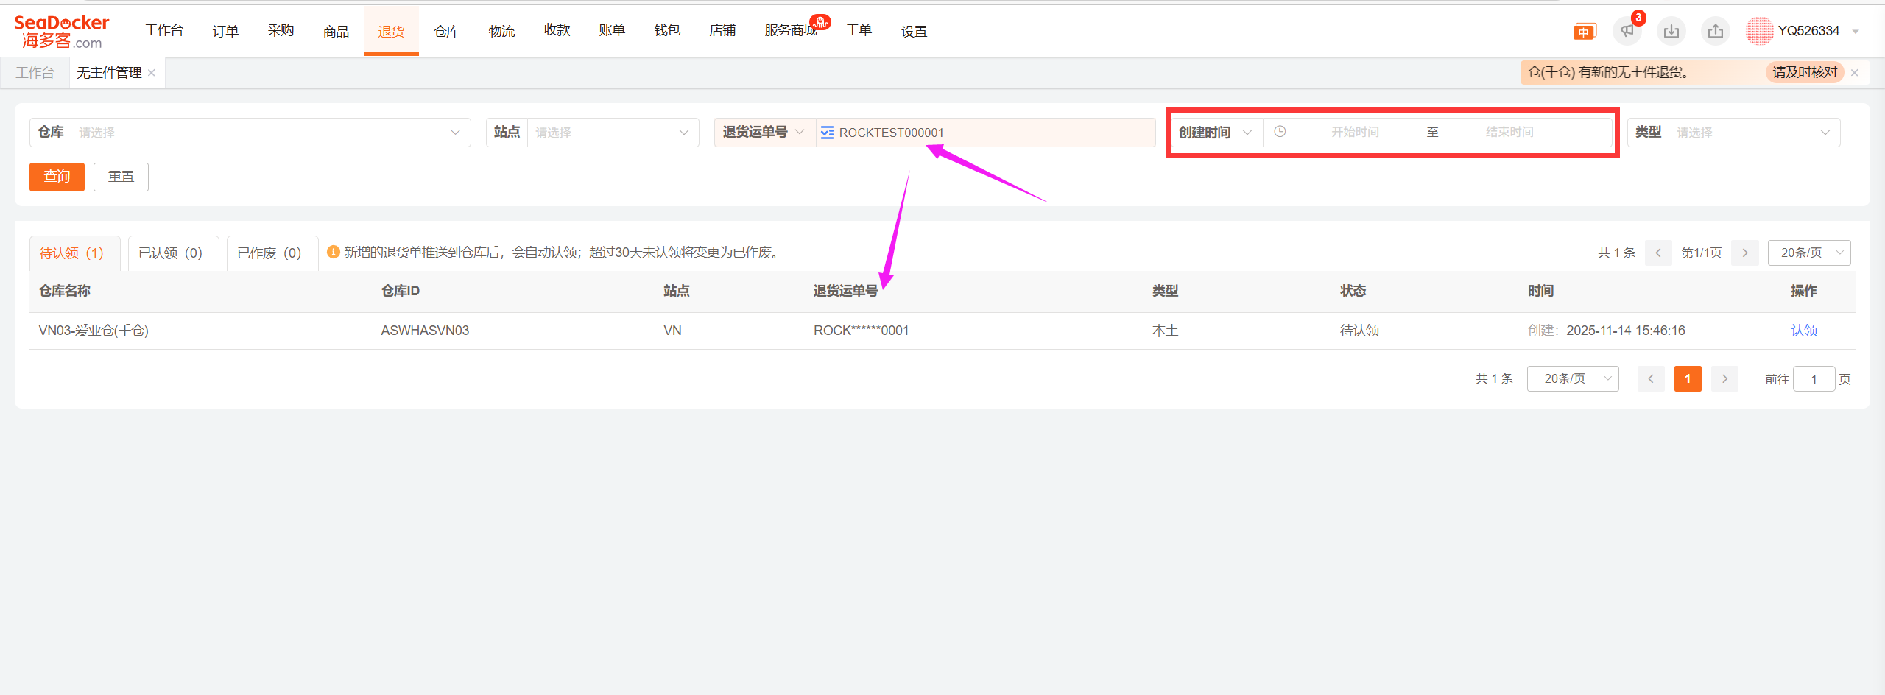Image resolution: width=1885 pixels, height=695 pixels.
Task: Click the batch input icon before ROCKTEST000001
Action: [x=827, y=133]
